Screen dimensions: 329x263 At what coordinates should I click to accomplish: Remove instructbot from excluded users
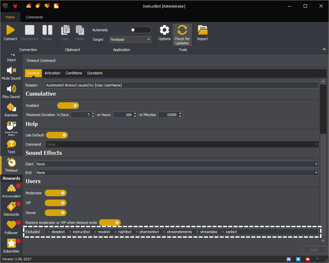(70, 232)
